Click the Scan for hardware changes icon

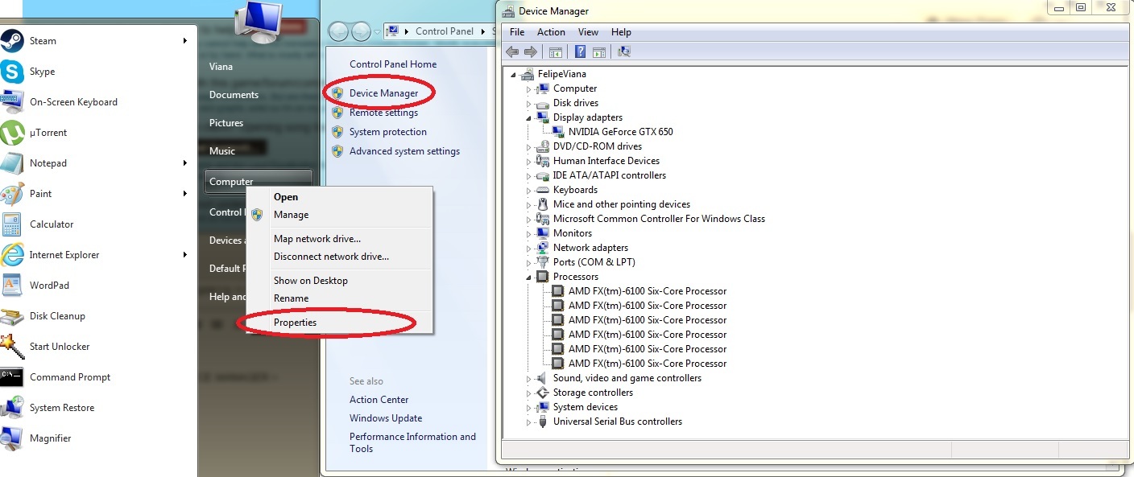click(x=623, y=52)
